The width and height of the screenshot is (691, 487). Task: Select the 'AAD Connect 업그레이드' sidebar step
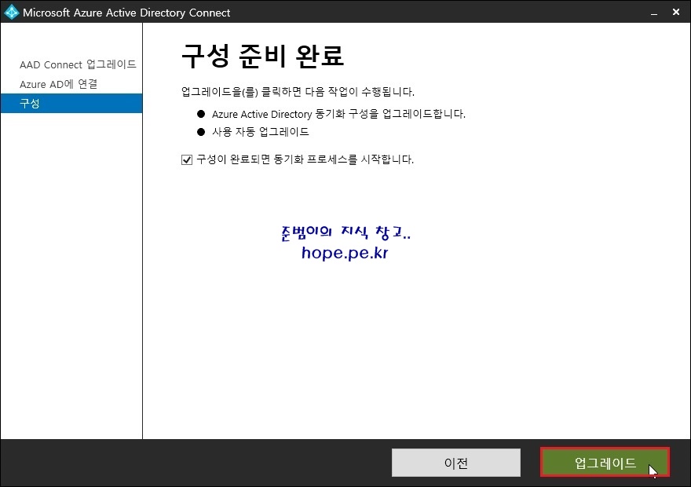point(78,64)
